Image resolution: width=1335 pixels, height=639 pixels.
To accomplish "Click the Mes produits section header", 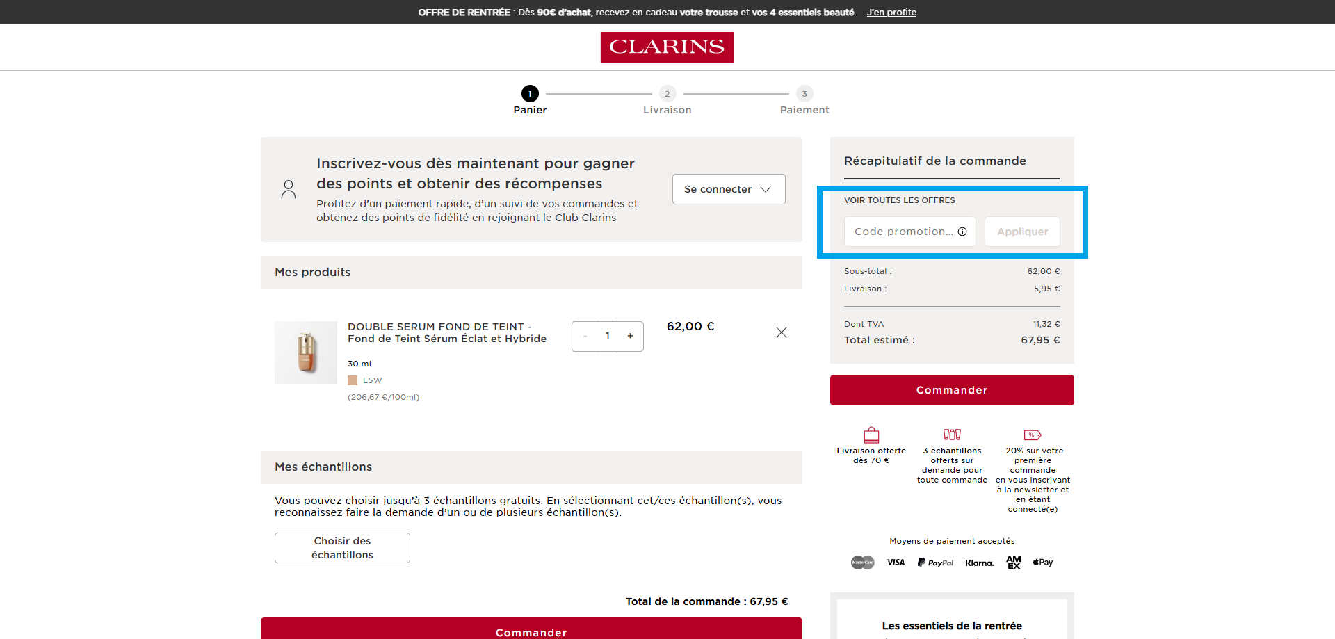I will pyautogui.click(x=531, y=273).
